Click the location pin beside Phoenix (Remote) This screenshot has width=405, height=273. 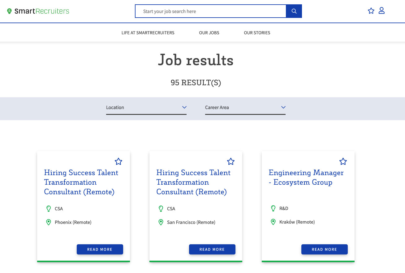[x=49, y=222]
